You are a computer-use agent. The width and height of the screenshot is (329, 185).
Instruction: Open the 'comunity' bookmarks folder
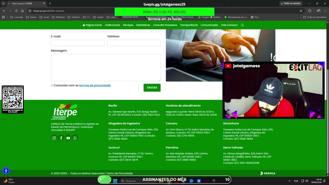[16, 17]
